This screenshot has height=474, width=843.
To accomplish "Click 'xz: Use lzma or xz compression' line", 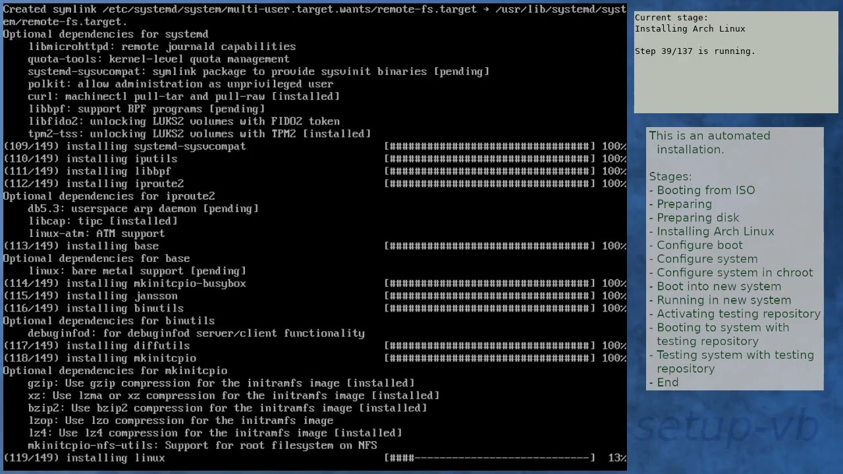I will point(234,396).
